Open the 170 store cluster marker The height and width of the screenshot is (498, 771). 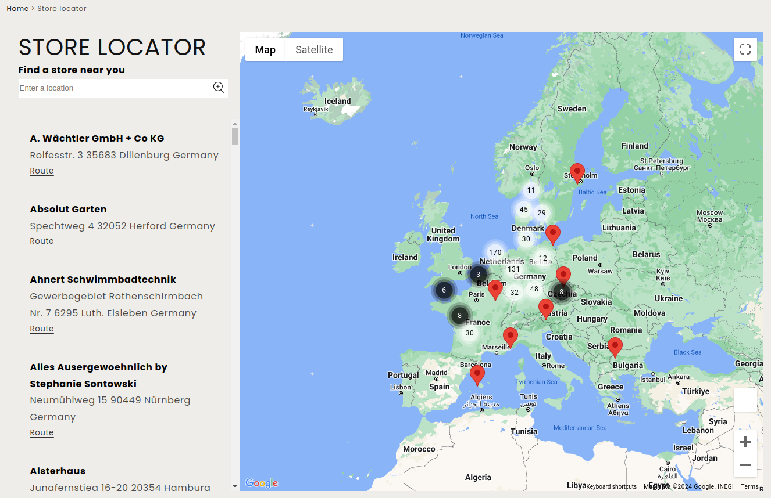point(495,252)
